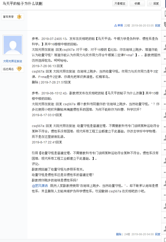The height and width of the screenshot is (242, 166).
Task: Open the 太阳光照在旅途 username link
Action: (13, 61)
